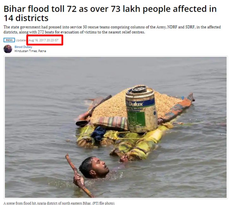Screen dimensions: 231x205
Task: Open the INDIA category tag
Action: (x=9, y=40)
